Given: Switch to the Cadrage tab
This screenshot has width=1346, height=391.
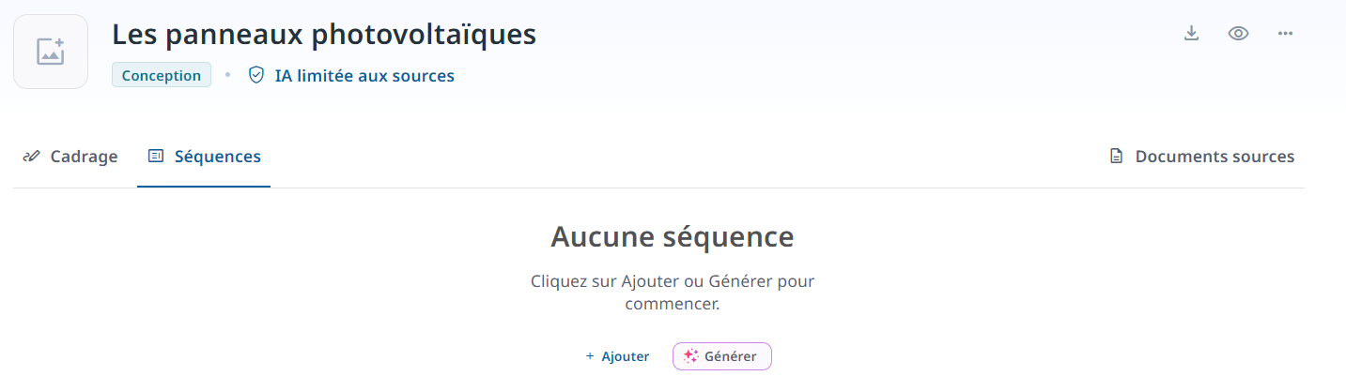Looking at the screenshot, I should point(71,157).
